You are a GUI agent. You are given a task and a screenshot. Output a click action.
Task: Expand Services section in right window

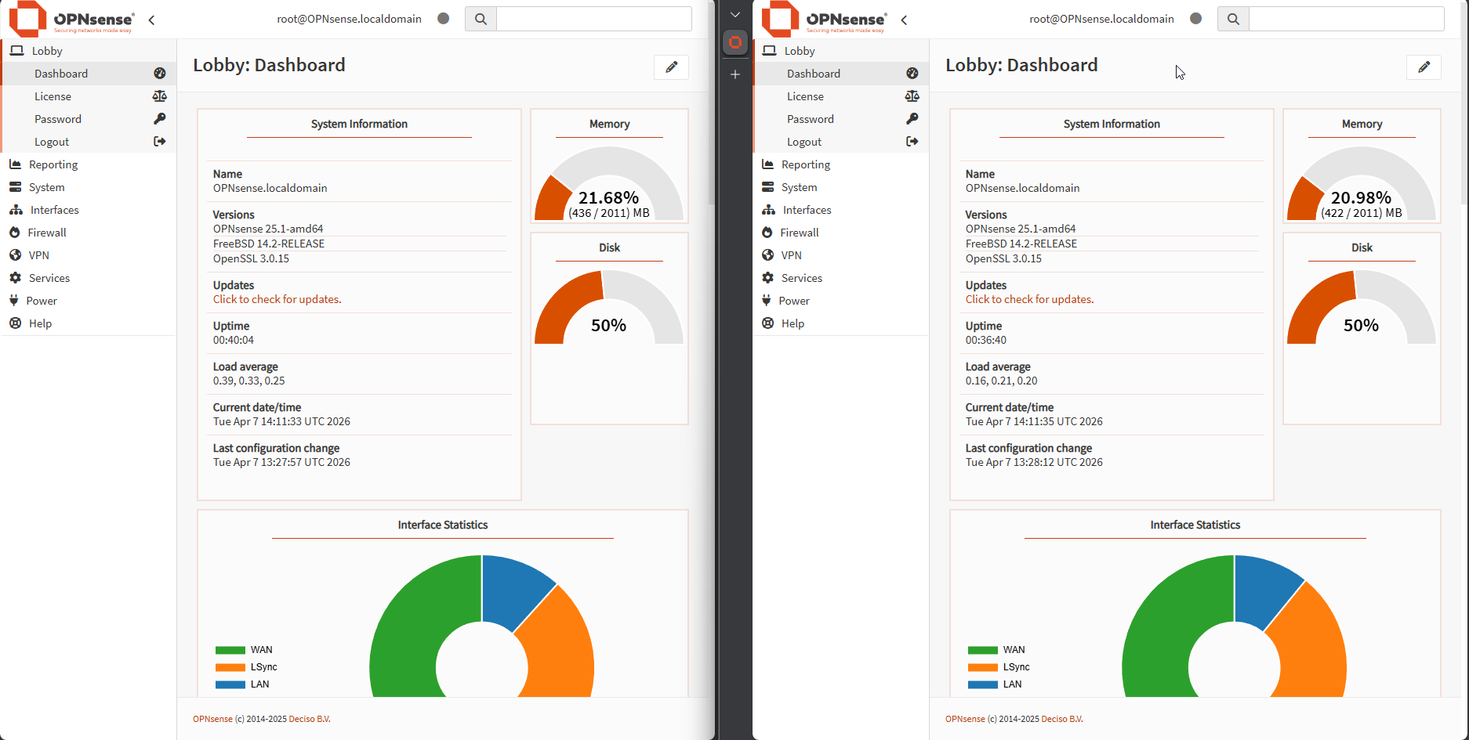pyautogui.click(x=841, y=278)
